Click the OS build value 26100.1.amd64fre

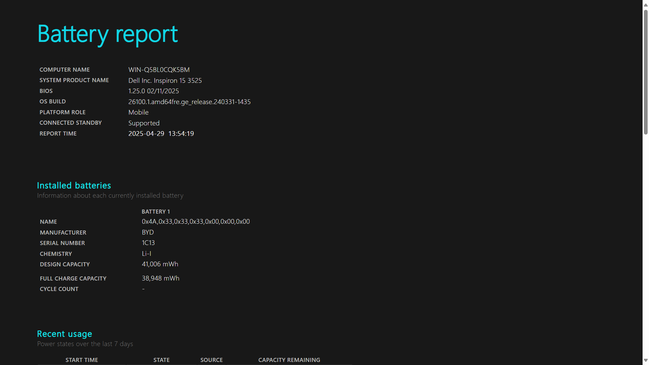point(189,102)
